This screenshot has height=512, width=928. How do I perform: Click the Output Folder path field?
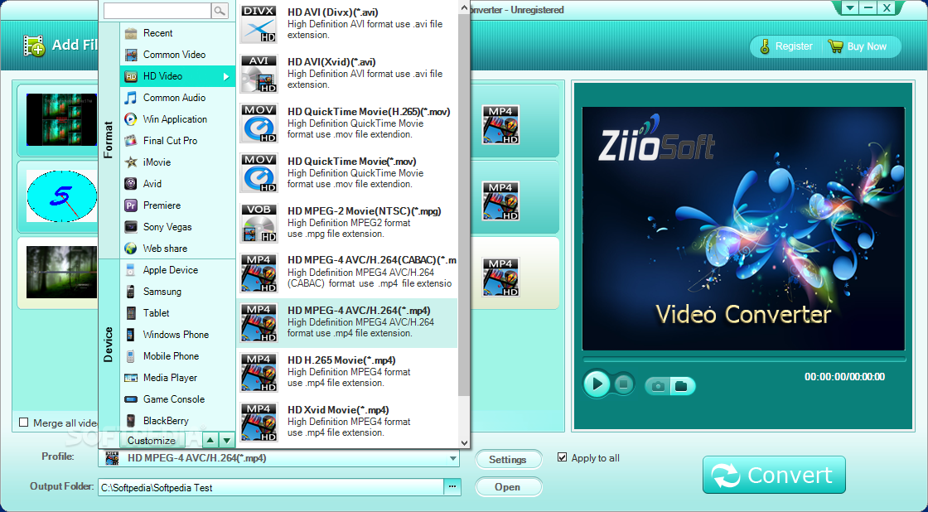pyautogui.click(x=271, y=487)
